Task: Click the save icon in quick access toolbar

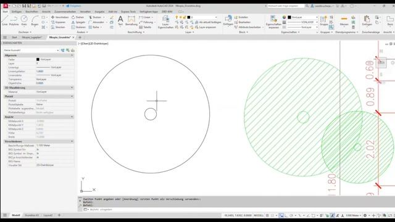Action: coord(24,6)
